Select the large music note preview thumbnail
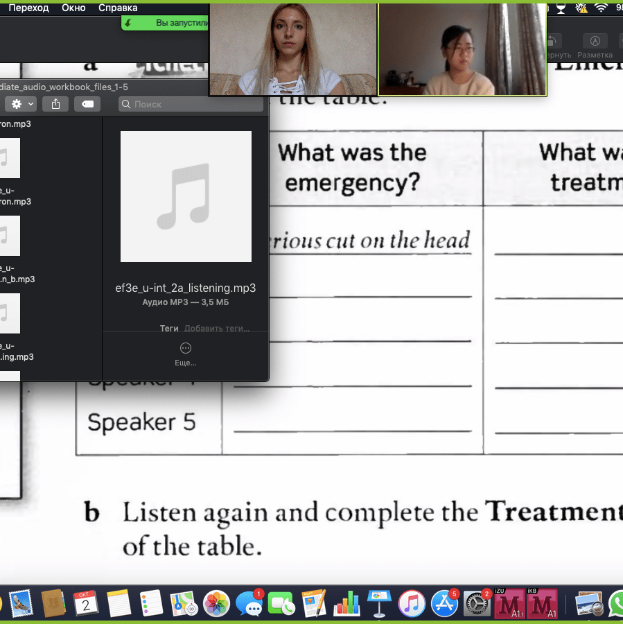The height and width of the screenshot is (624, 623). coord(186,196)
